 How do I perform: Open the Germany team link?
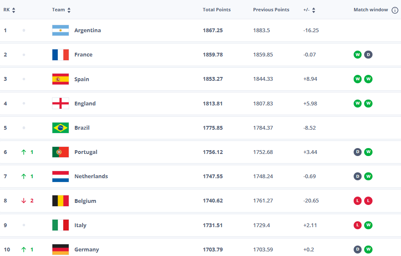point(86,250)
